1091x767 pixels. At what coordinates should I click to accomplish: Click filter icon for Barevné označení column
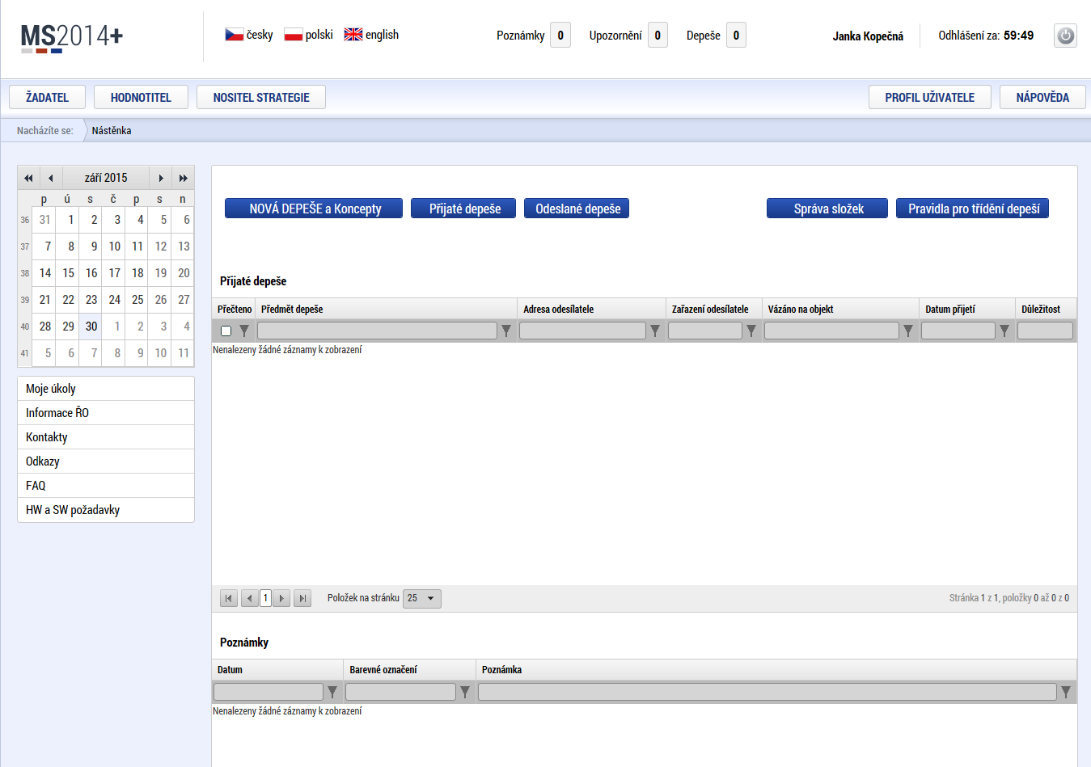(x=465, y=692)
